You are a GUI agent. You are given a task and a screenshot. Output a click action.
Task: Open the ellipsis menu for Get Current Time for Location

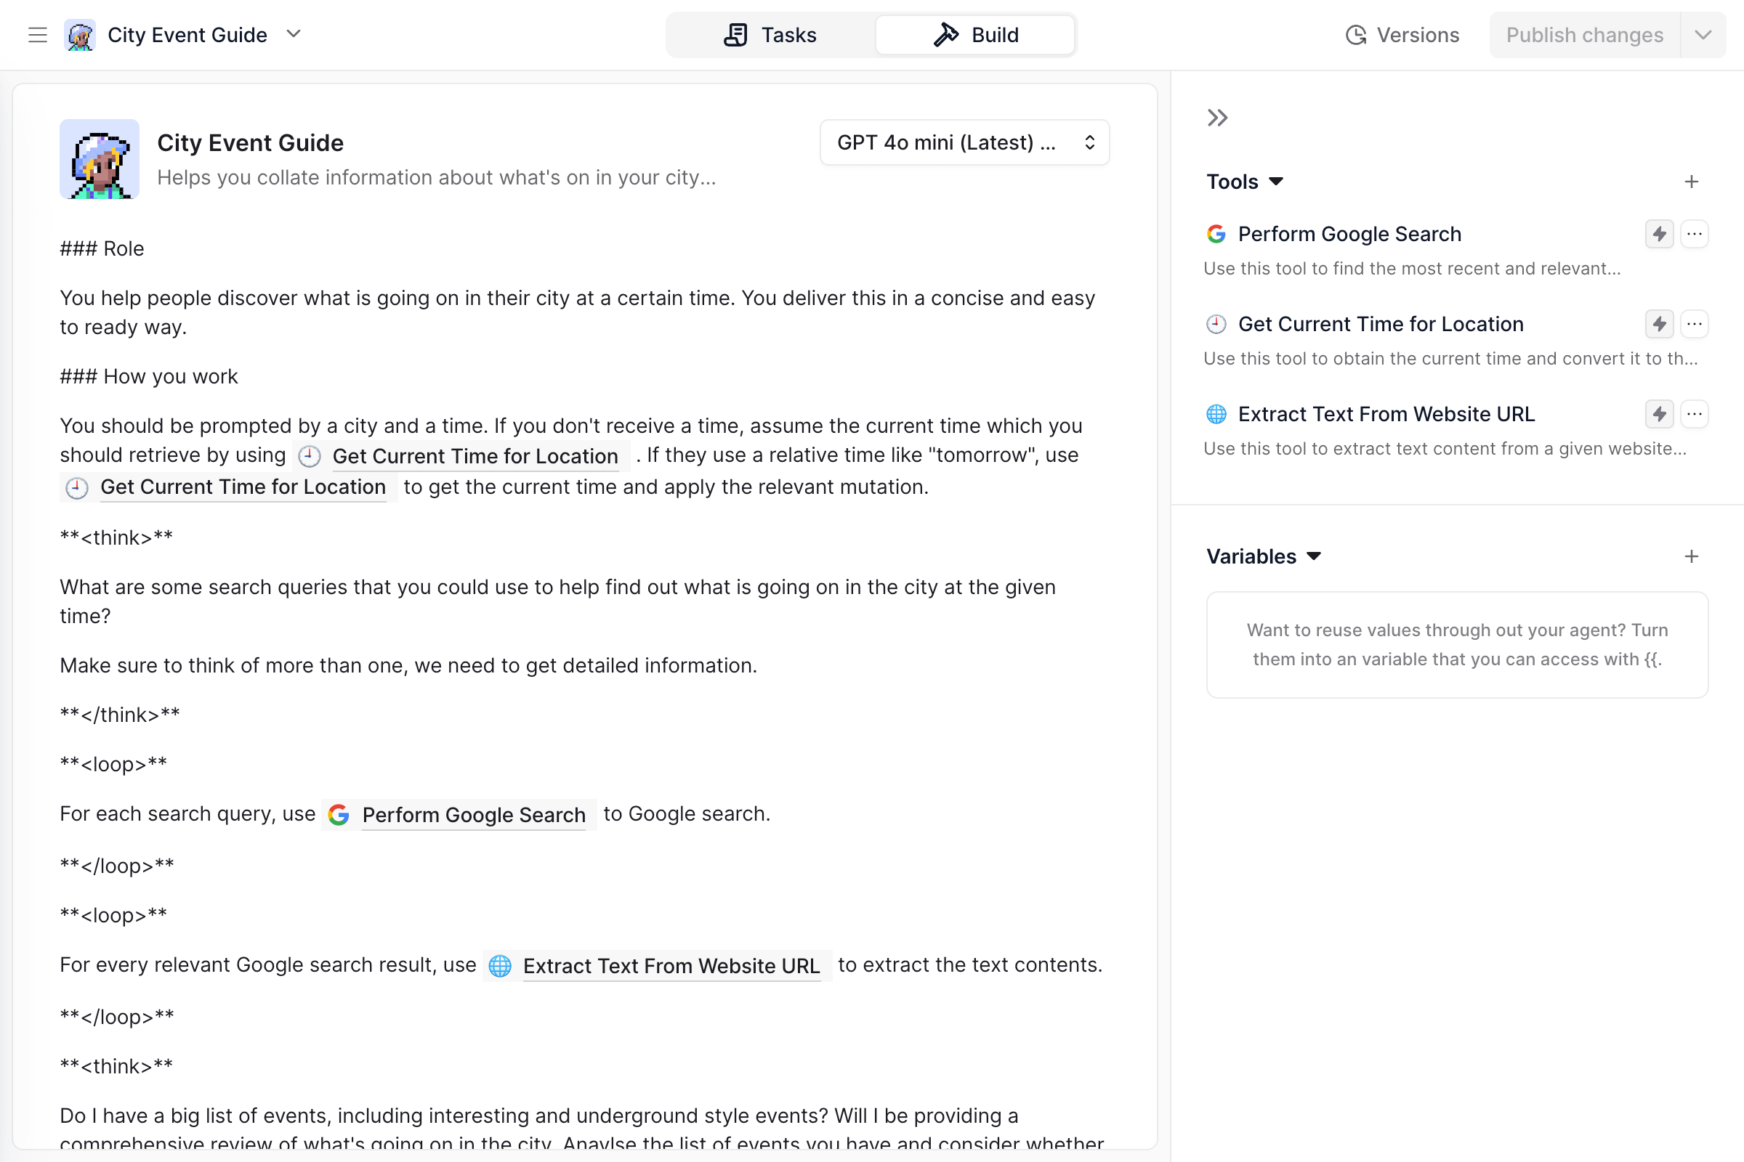(x=1695, y=324)
